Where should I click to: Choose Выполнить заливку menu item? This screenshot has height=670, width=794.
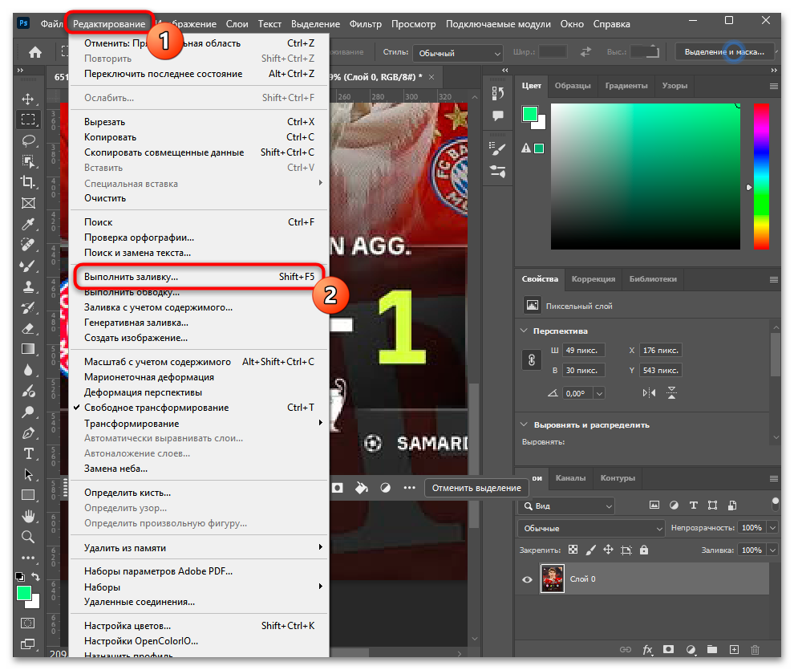[x=199, y=277]
